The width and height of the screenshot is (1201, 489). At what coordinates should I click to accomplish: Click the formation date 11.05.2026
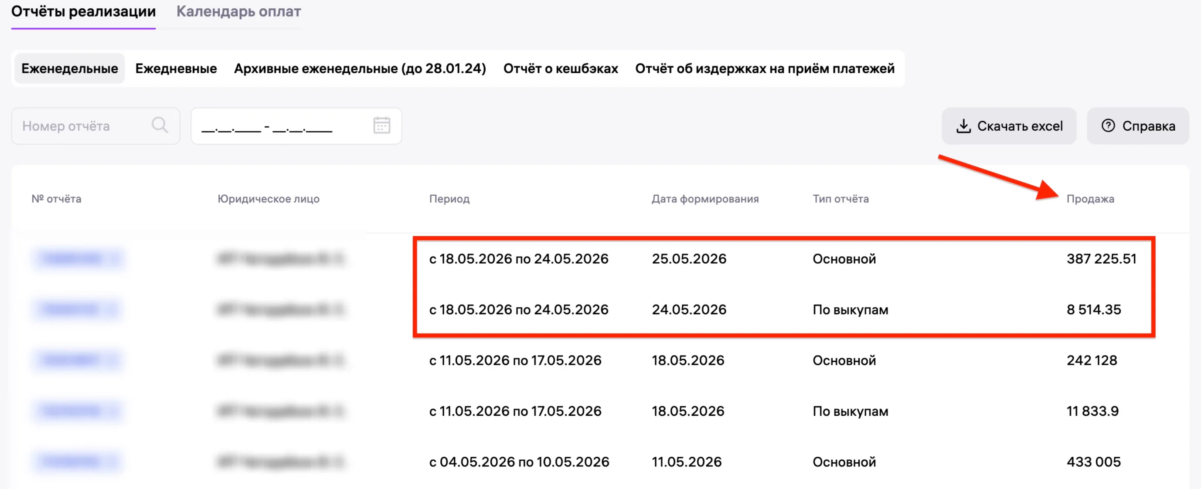pos(686,462)
